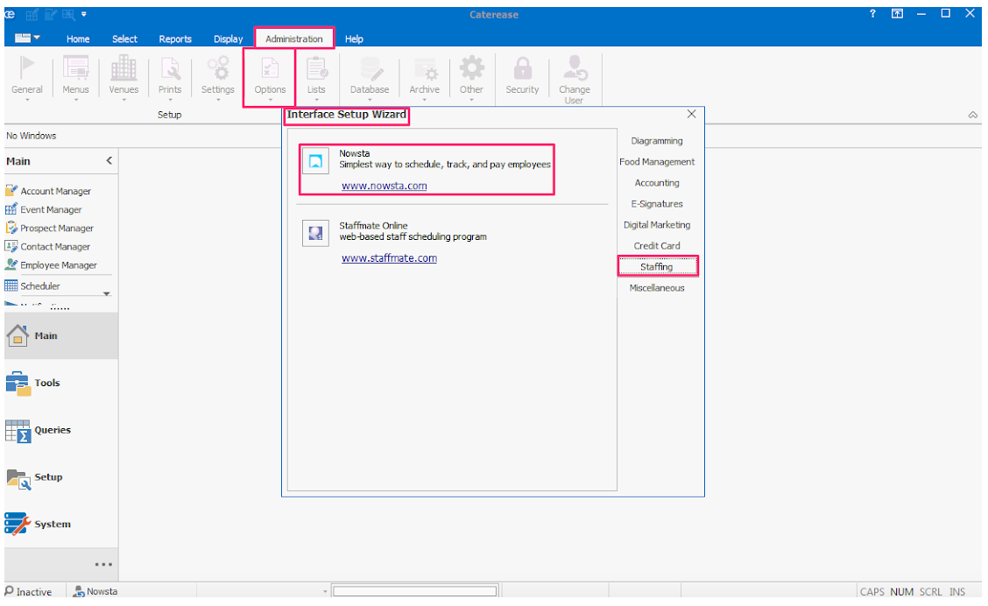Click the help question mark in title bar
Viewport: 988px width, 606px height.
(872, 13)
